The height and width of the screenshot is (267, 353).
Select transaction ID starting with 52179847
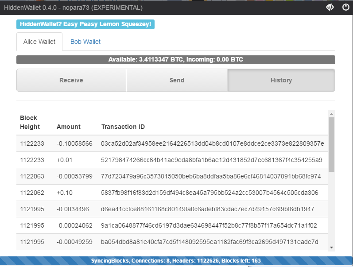tap(211, 160)
